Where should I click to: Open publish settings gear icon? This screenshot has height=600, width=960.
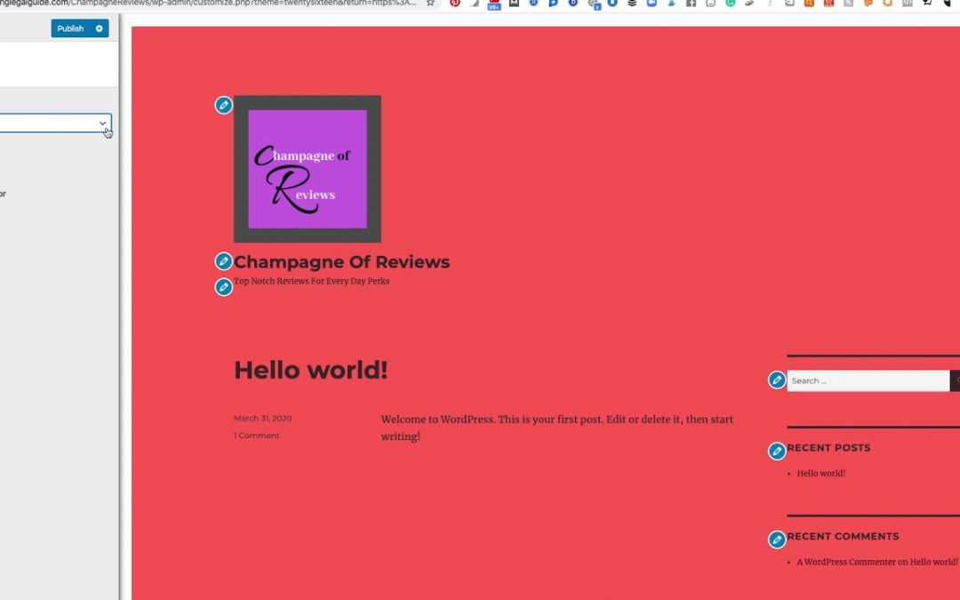(99, 28)
